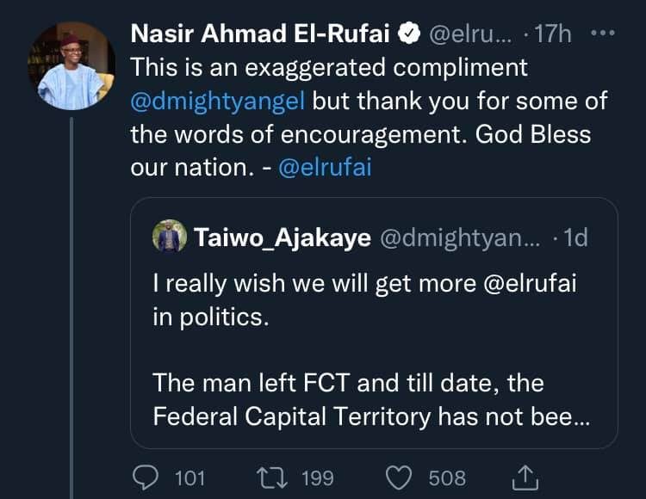Viewport: 646px width, 499px height.
Task: Click the Taiwo_Ajakaye display name
Action: point(283,237)
